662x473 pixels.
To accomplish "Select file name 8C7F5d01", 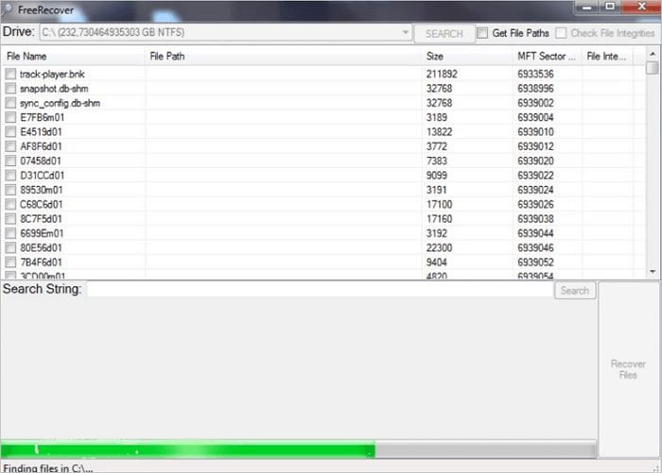I will (41, 219).
